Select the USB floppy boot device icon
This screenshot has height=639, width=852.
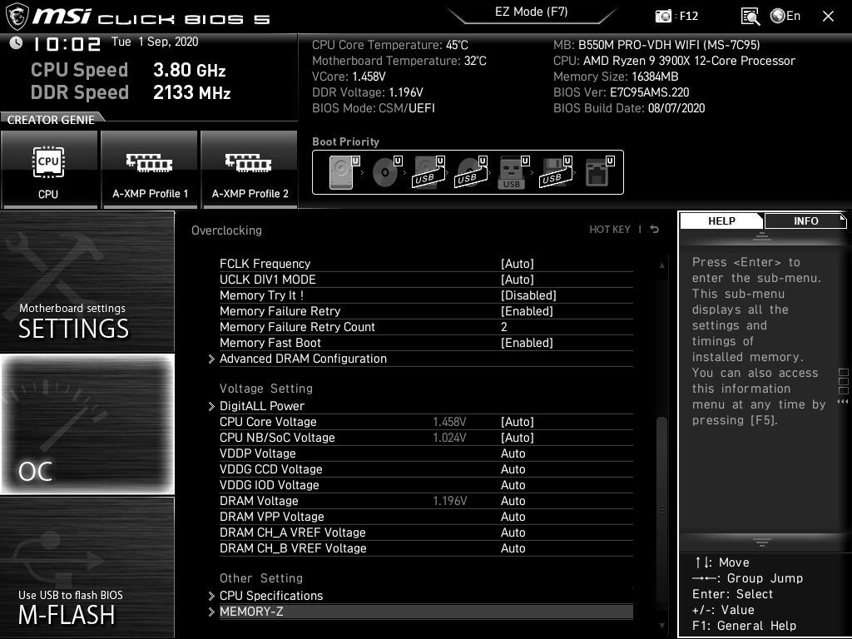pyautogui.click(x=555, y=172)
